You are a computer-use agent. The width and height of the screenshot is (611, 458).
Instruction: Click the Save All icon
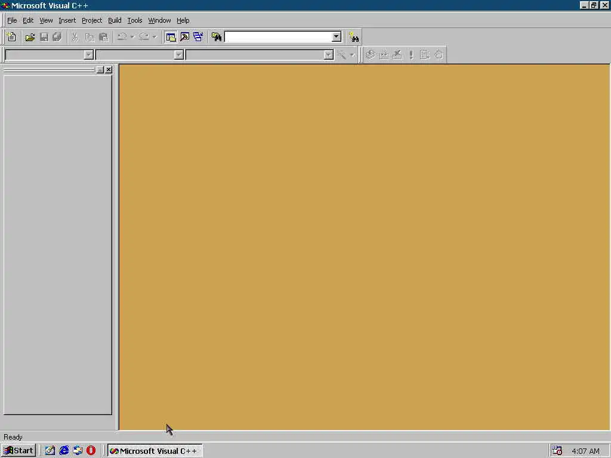57,37
